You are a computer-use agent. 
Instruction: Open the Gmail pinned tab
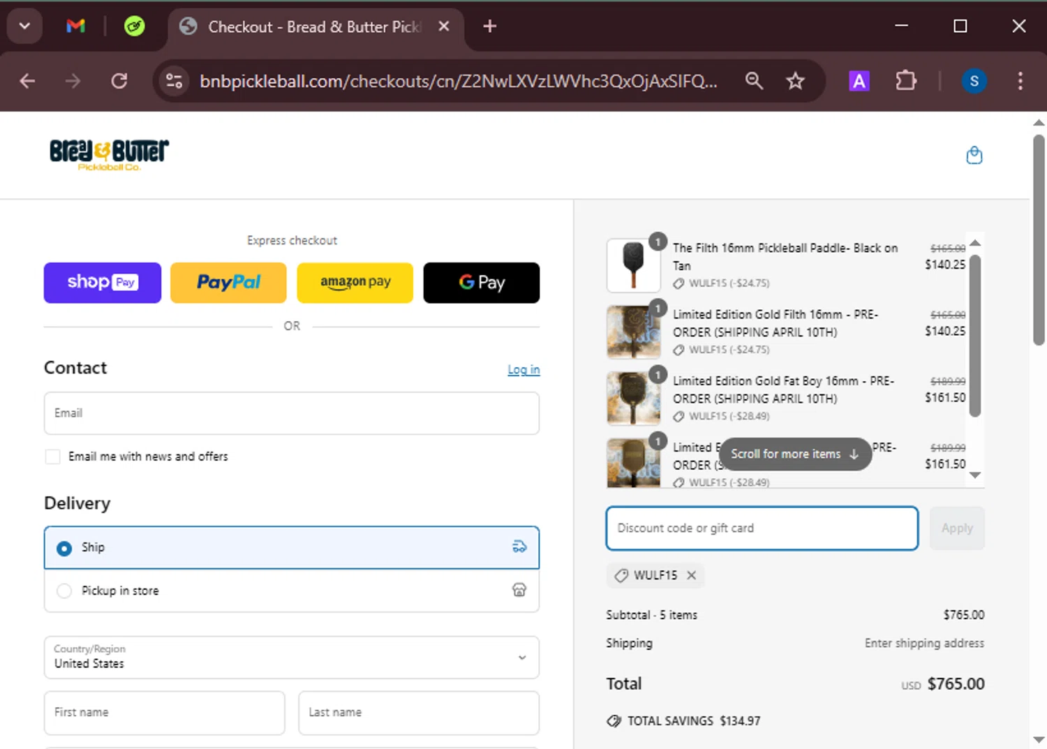pos(75,27)
